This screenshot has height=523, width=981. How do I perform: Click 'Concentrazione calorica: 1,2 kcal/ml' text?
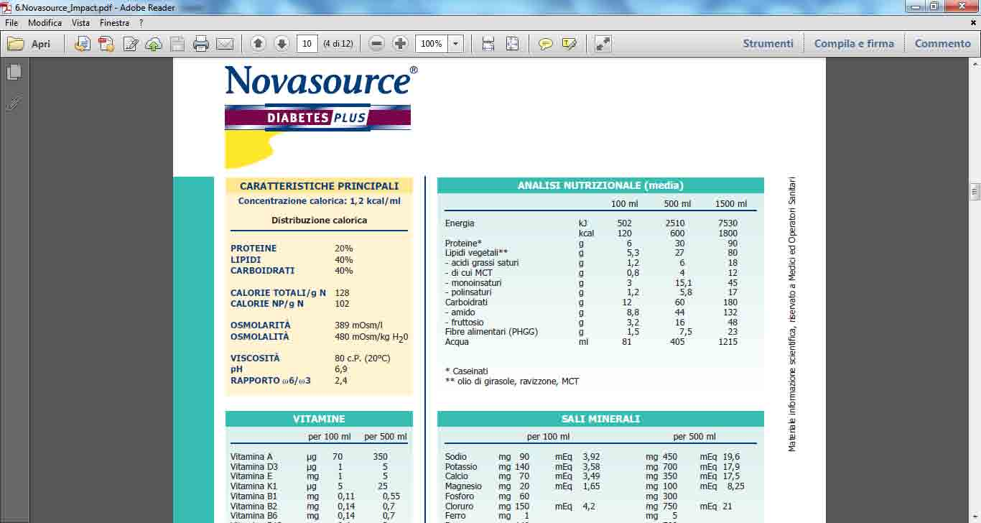(320, 202)
